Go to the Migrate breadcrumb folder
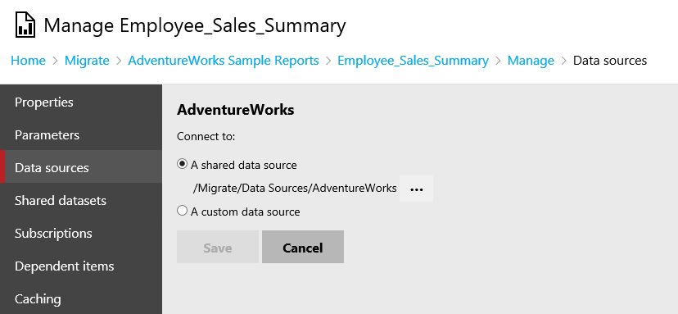The height and width of the screenshot is (314, 678). coord(87,60)
